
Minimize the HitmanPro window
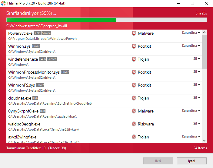coord(179,3)
